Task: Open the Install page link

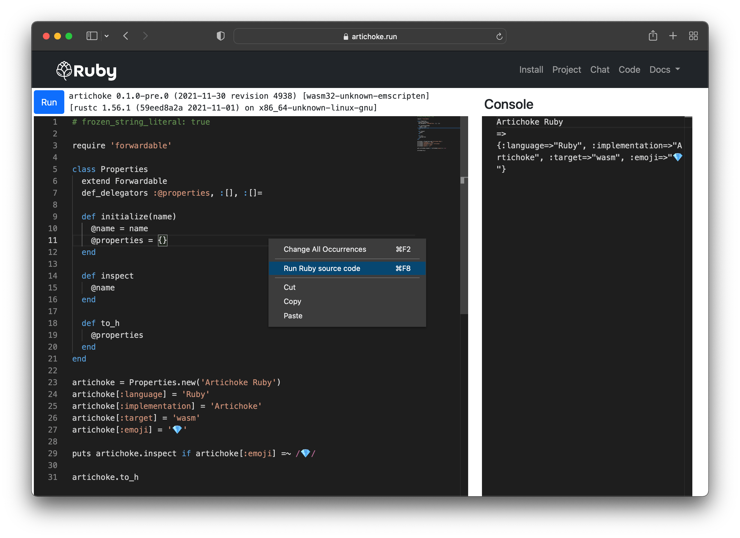Action: (531, 69)
